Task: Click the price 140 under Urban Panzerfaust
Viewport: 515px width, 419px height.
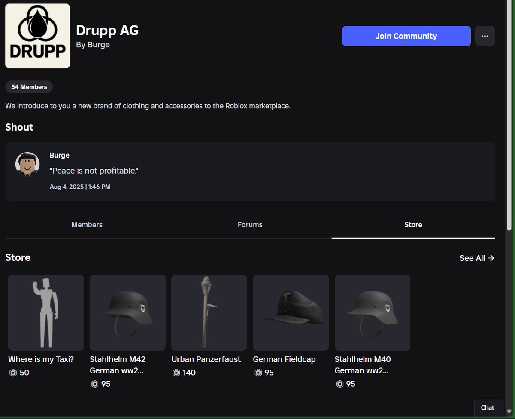Action: [x=189, y=373]
